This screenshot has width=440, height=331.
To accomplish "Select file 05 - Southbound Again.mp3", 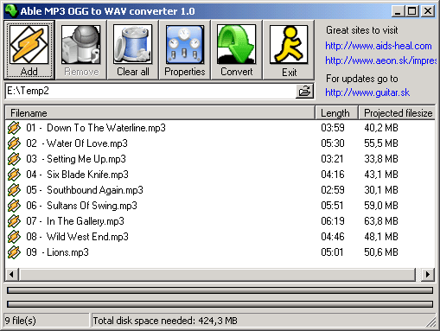I will pos(85,190).
